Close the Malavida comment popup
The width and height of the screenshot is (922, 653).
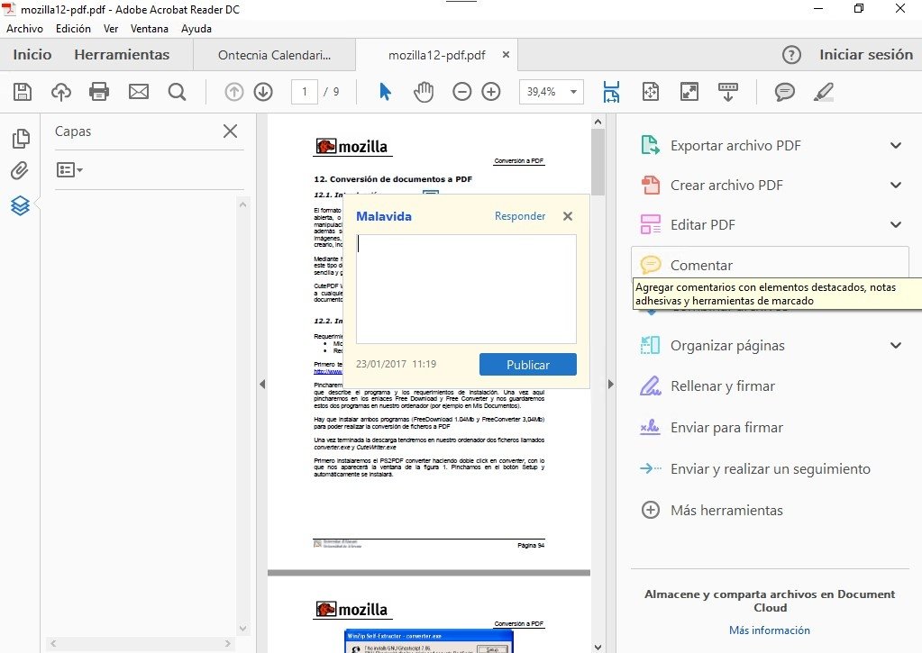click(568, 215)
